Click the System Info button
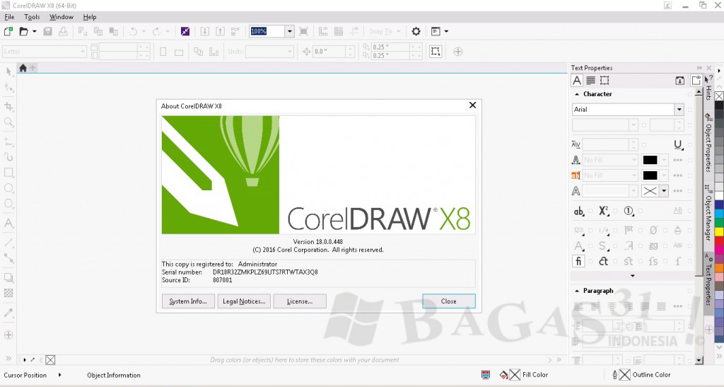Viewport: 724px width, 387px height. pos(188,301)
